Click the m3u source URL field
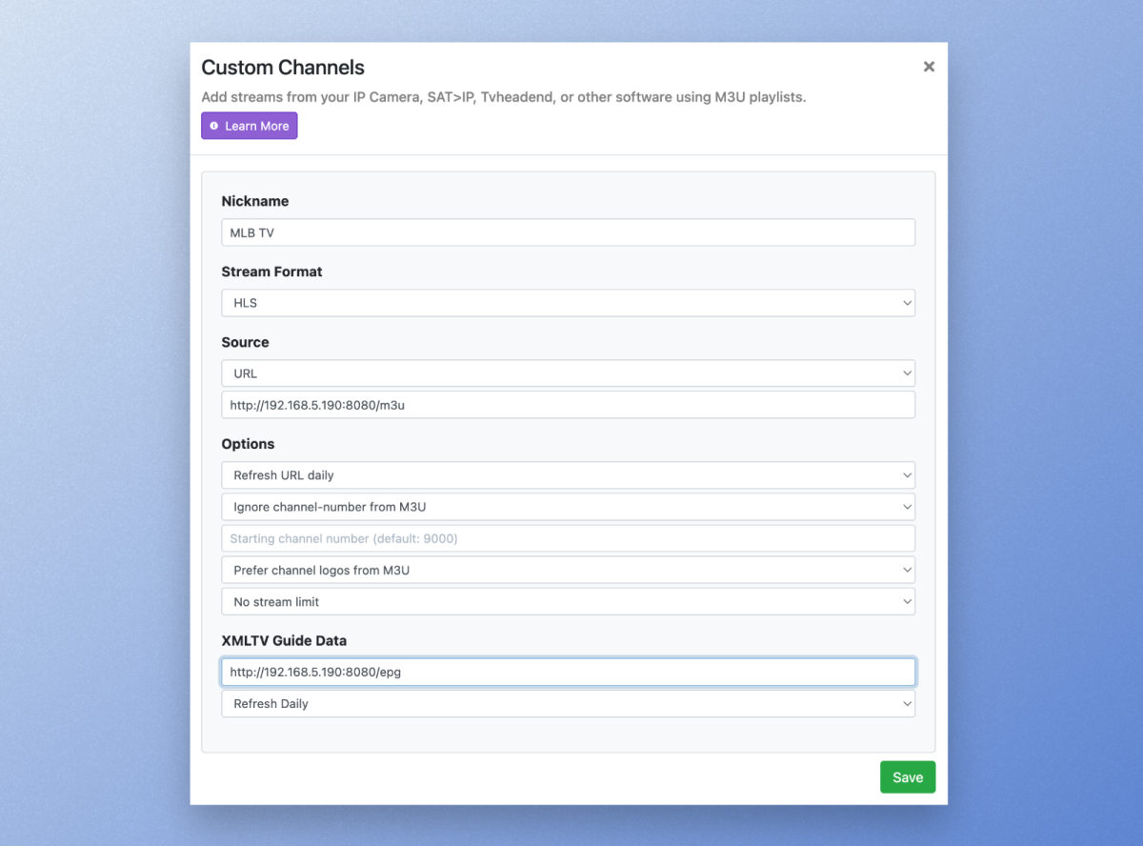Screen dimensions: 1143x846 568,405
